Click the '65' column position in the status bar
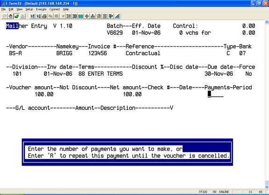Viewport: 269px width, 195px height. click(x=261, y=192)
